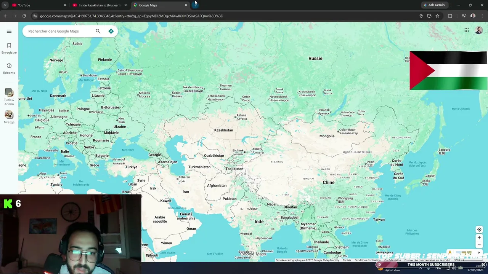Zoom in the map with plus button
The image size is (488, 274).
[x=479, y=238]
